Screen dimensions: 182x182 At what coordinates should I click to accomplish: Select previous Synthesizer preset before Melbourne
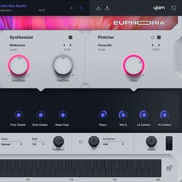(64, 45)
